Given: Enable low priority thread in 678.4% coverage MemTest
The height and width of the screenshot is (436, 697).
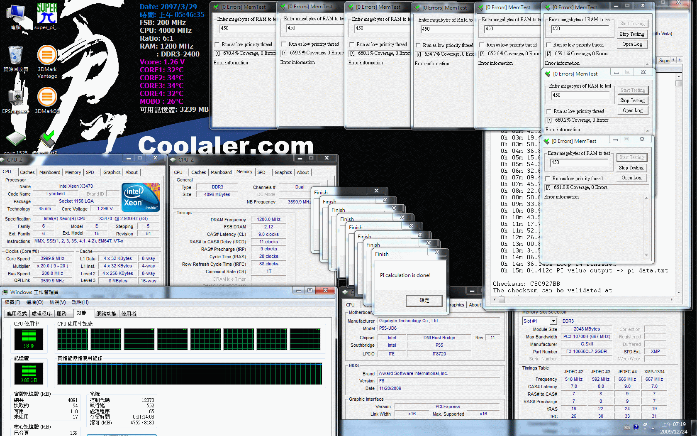Looking at the screenshot, I should (217, 44).
